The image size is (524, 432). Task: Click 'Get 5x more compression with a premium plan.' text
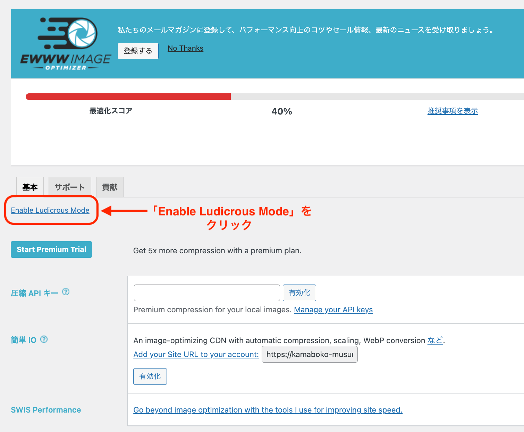click(217, 251)
